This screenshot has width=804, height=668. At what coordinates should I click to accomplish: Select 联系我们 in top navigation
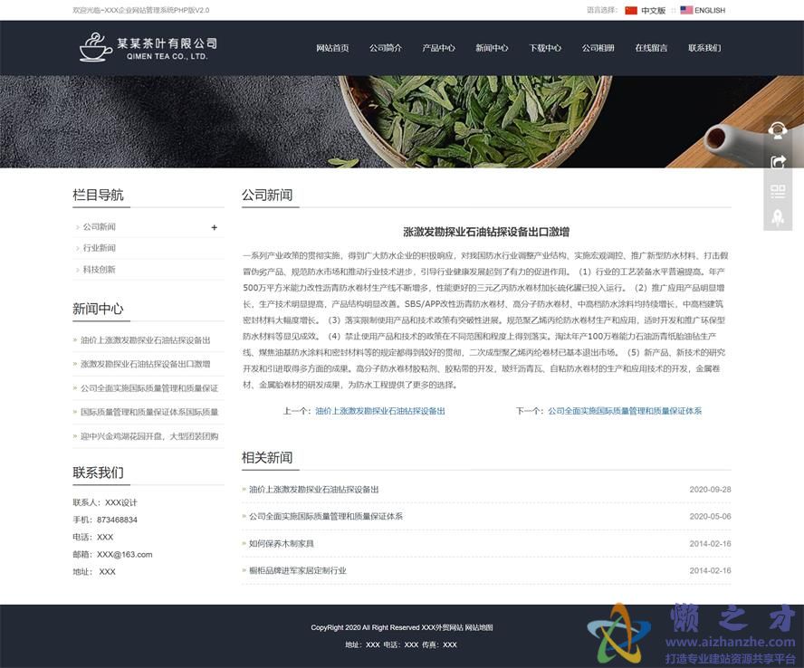704,48
